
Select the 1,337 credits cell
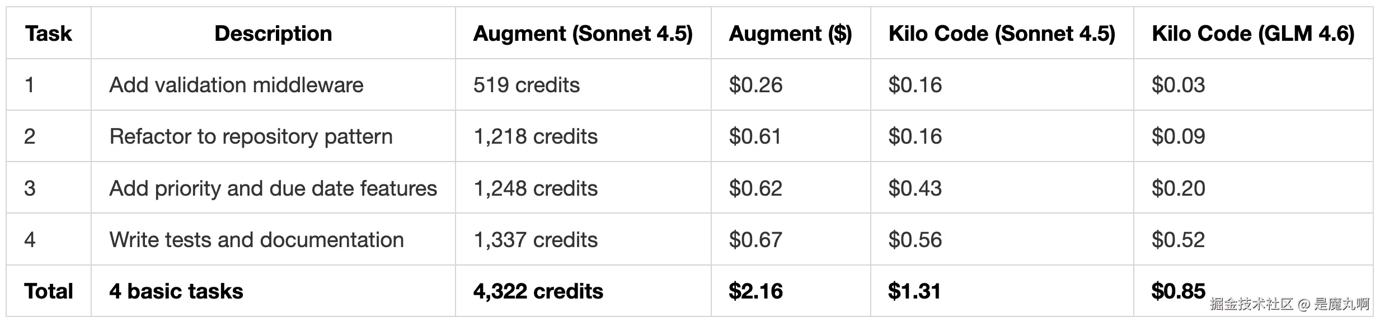pyautogui.click(x=583, y=240)
